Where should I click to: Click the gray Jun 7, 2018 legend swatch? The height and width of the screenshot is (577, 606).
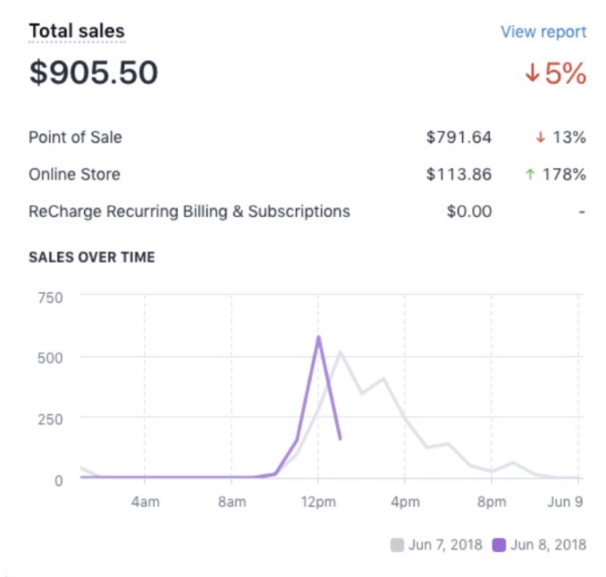pyautogui.click(x=397, y=544)
